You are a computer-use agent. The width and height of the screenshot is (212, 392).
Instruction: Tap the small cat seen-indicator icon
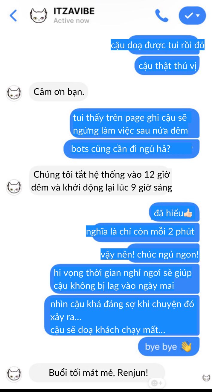pos(206,378)
